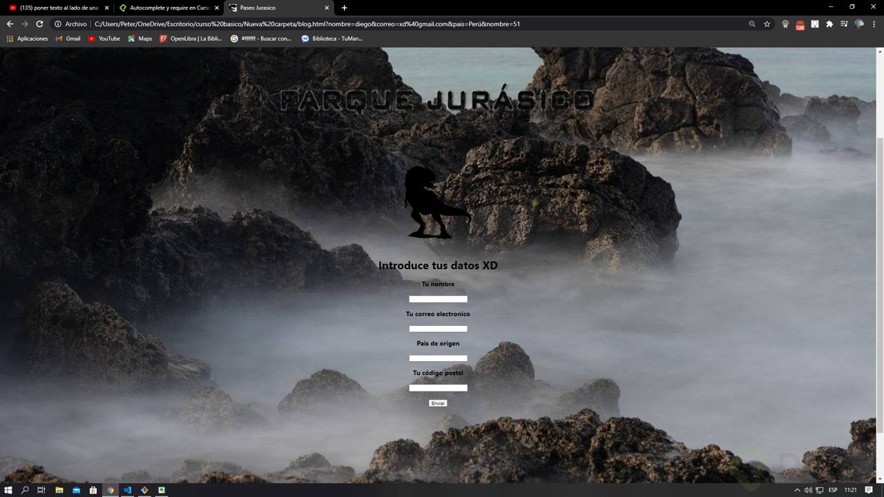
Task: Switch to Visual Studio Code on taskbar
Action: [127, 490]
